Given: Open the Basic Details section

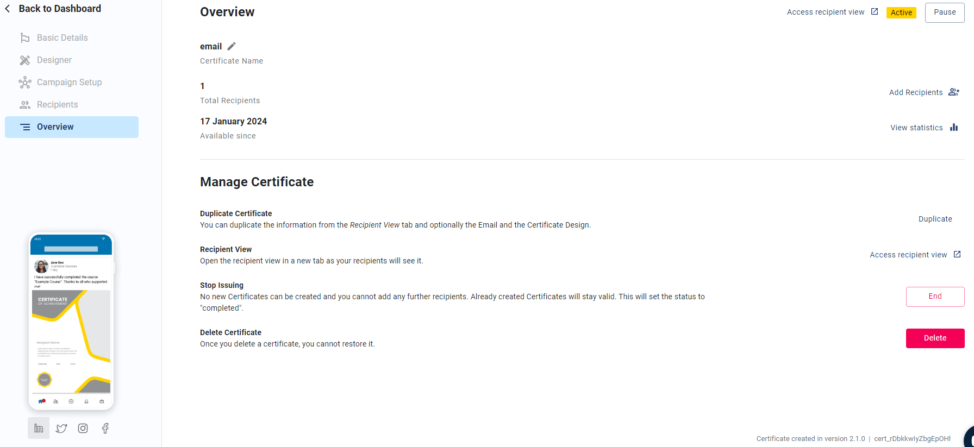Looking at the screenshot, I should pos(62,37).
